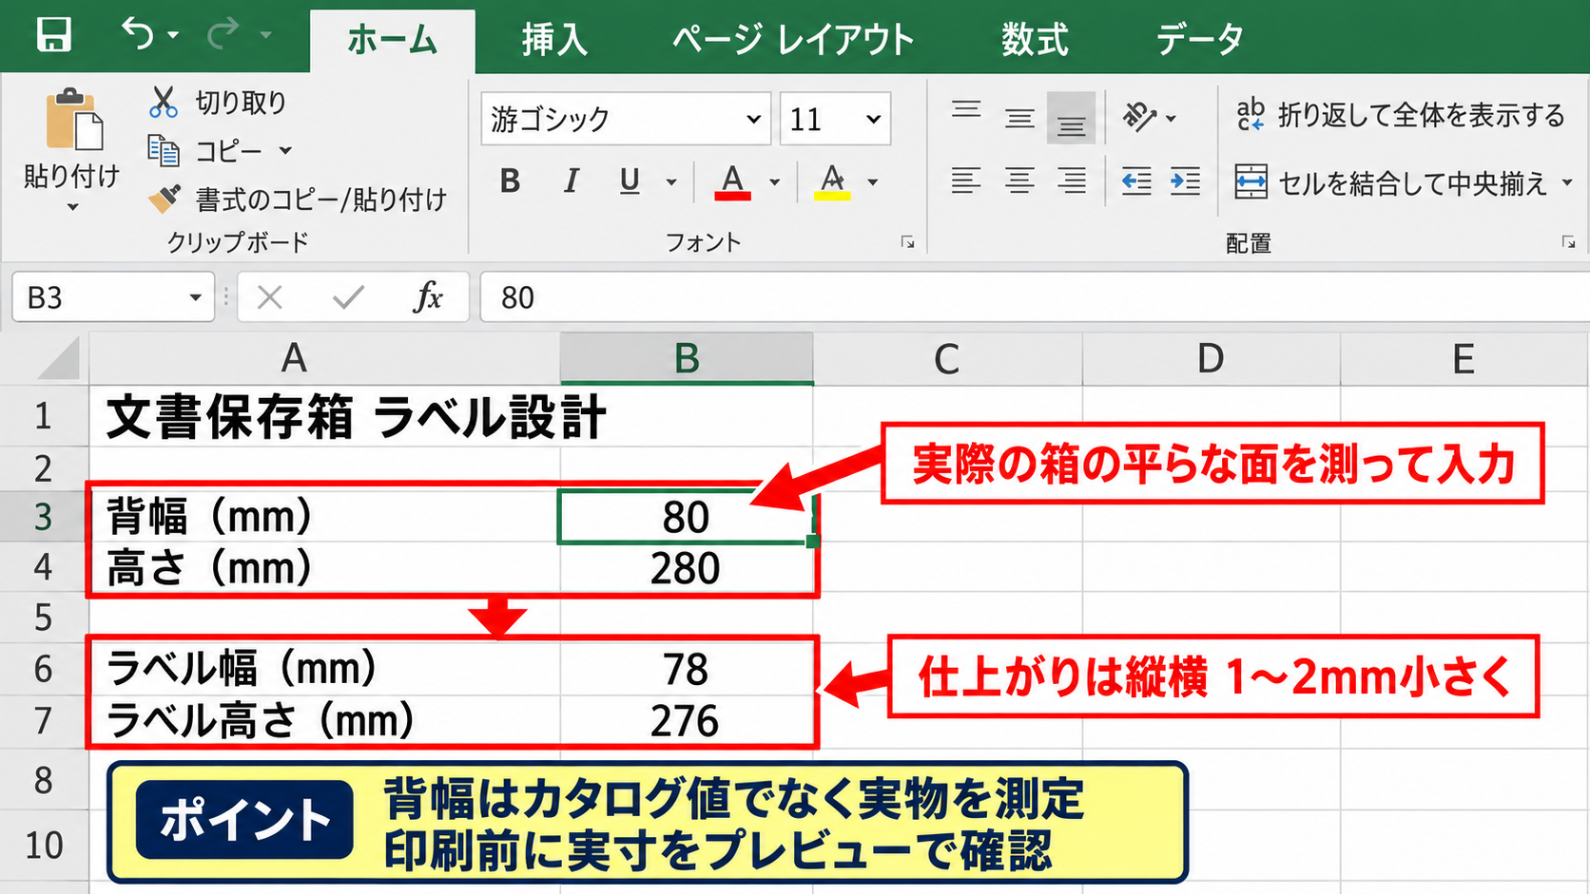Open the データ tab

(x=1199, y=39)
